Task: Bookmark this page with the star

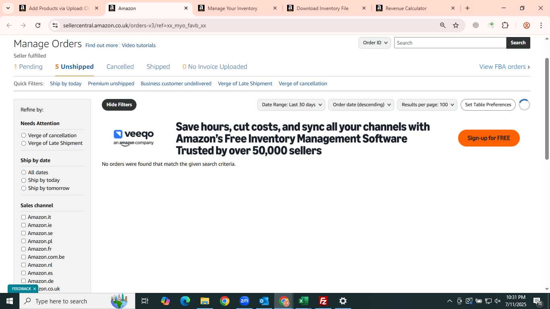Action: point(456,25)
